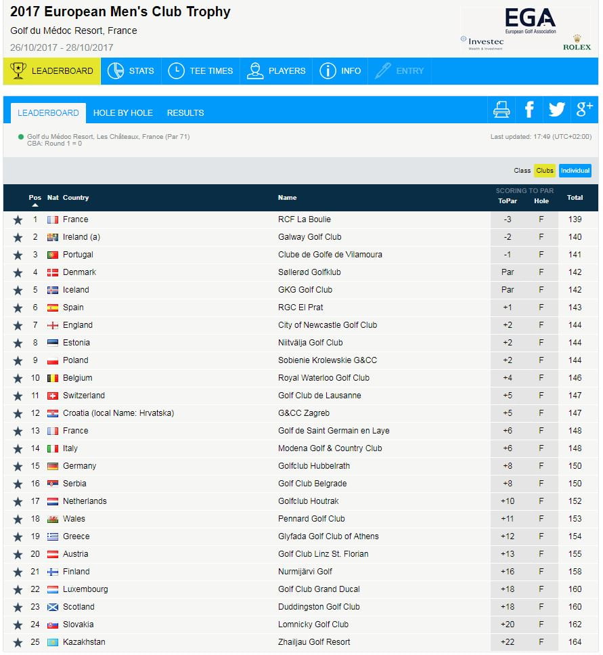Switch to Hole By Hole tab
603x655 pixels.
click(123, 113)
